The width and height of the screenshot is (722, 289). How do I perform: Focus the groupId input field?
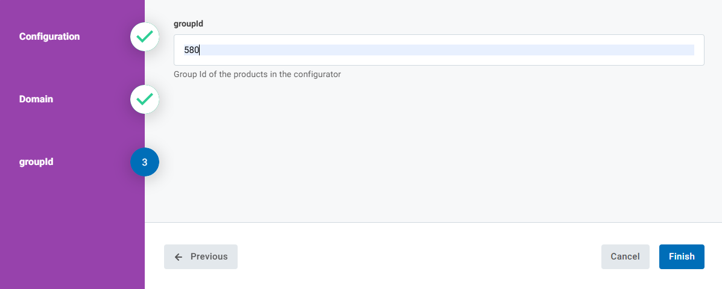[x=439, y=50]
